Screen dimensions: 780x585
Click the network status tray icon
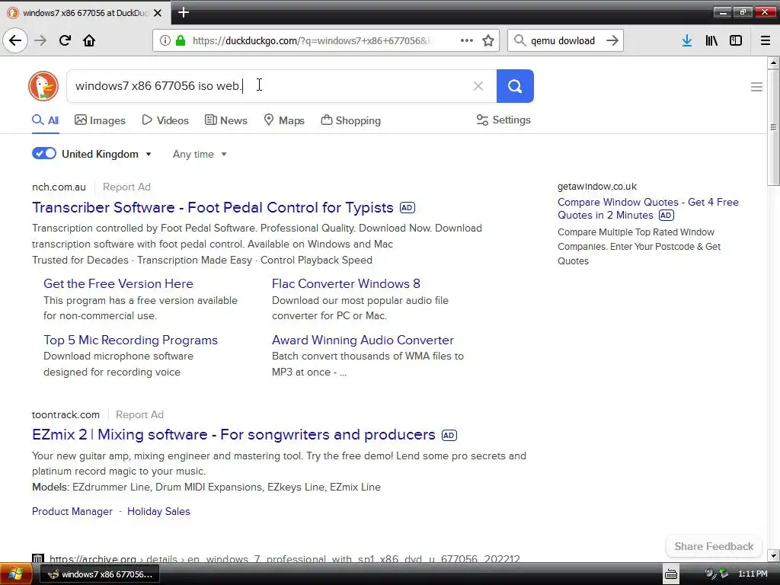724,574
